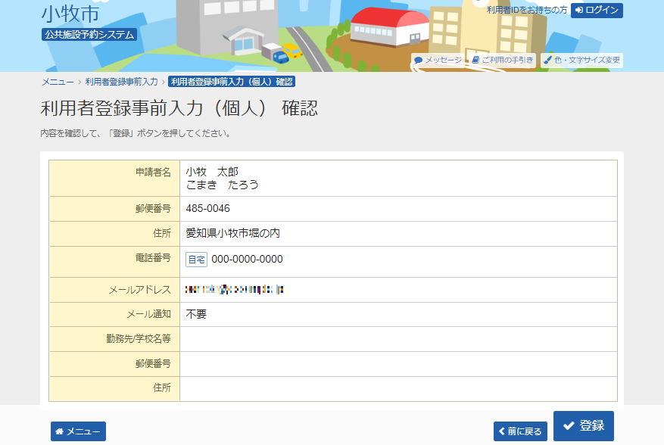Click the checkmark icon inside 登録 button
The width and height of the screenshot is (664, 445).
566,426
